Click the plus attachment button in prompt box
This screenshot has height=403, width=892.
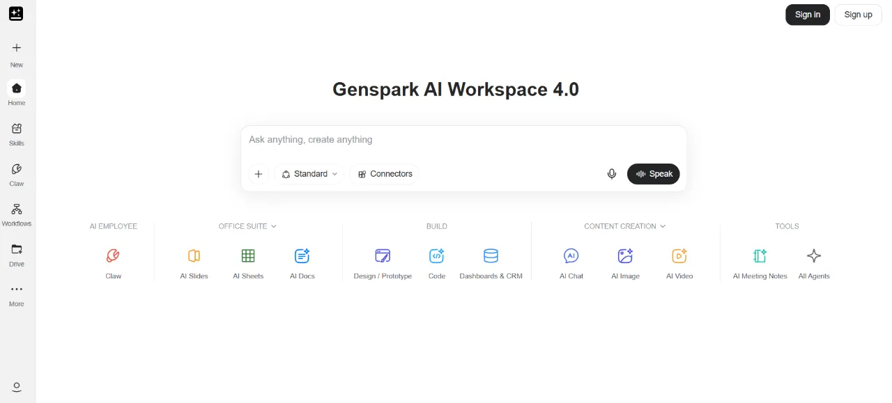[x=259, y=174]
